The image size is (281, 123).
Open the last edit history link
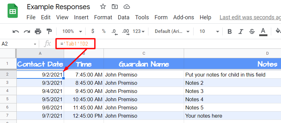(x=250, y=17)
